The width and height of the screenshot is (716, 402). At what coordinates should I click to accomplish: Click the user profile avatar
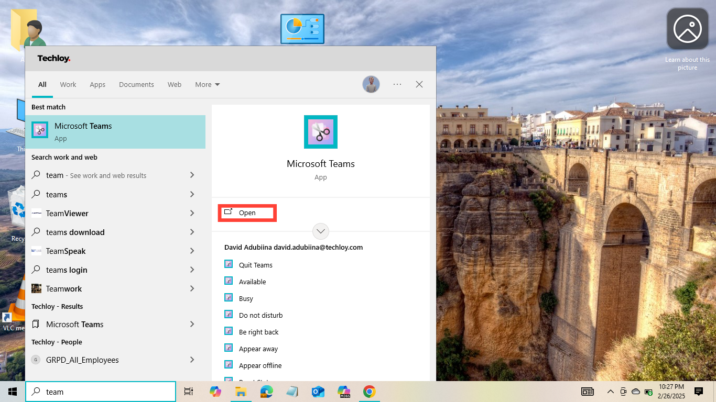[x=371, y=84]
